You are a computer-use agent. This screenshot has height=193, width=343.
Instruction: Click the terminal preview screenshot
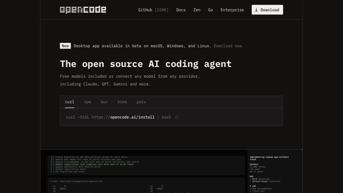[x=171, y=171]
